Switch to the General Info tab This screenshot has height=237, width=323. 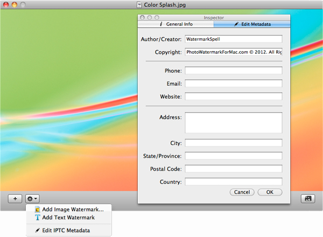point(176,24)
